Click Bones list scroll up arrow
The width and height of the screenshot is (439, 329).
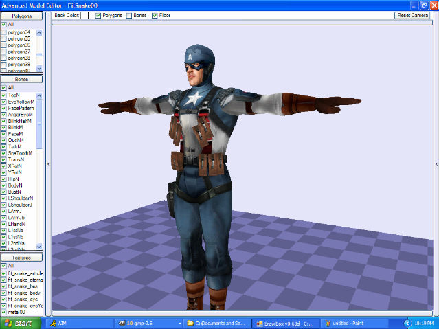[39, 95]
